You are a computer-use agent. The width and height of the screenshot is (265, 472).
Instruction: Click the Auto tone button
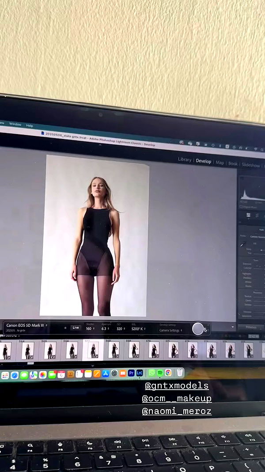(x=261, y=230)
